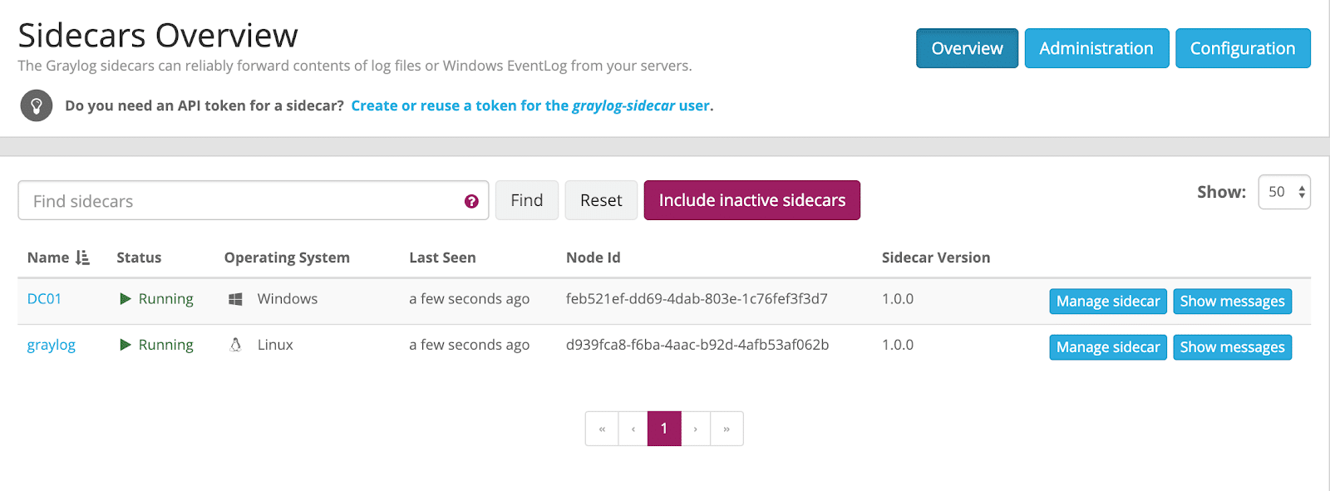Image resolution: width=1330 pixels, height=491 pixels.
Task: Open the Configuration tab
Action: (1242, 48)
